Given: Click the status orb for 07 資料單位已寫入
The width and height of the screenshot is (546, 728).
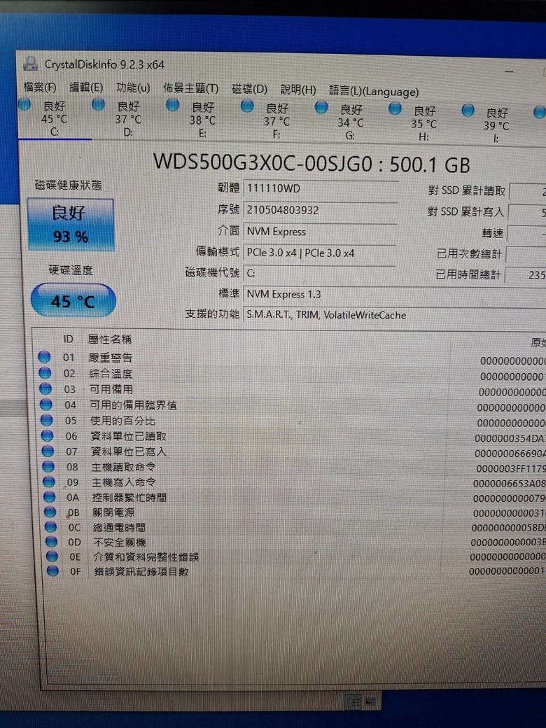Looking at the screenshot, I should click(x=48, y=451).
